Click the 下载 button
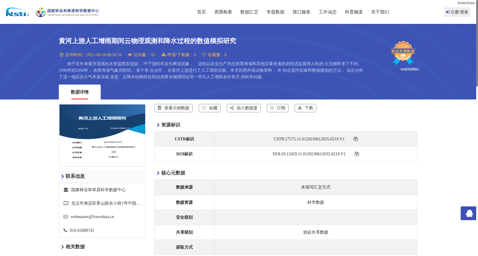The height and width of the screenshot is (256, 478). [305, 108]
